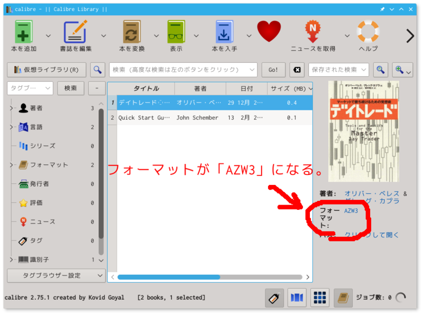Viewport: 423px width, 315px height.
Task: Pin the window using title bar pin icon
Action: coord(382,9)
